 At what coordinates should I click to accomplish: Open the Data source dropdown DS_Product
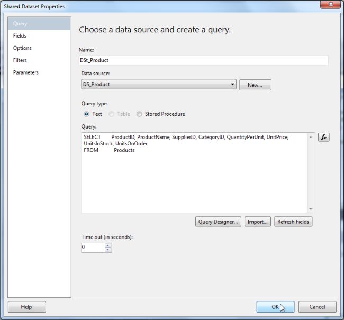point(159,84)
